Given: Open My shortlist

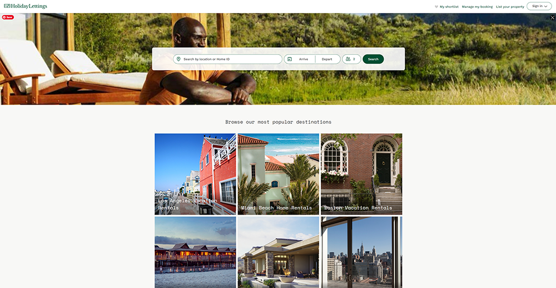Looking at the screenshot, I should (x=449, y=7).
